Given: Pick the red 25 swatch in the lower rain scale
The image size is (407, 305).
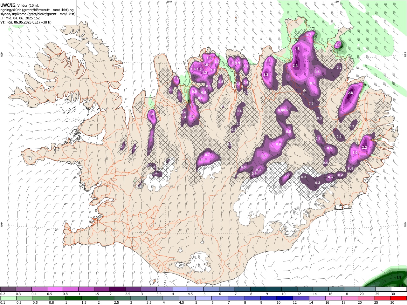Looking at the screenshot, I should [382, 298].
